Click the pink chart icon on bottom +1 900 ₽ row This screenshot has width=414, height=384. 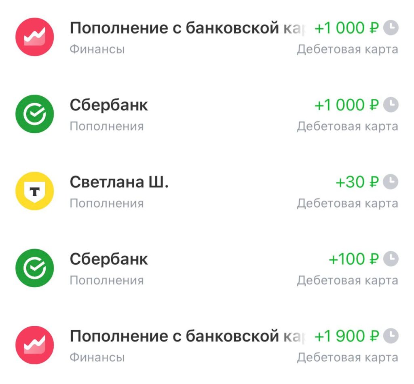34,344
